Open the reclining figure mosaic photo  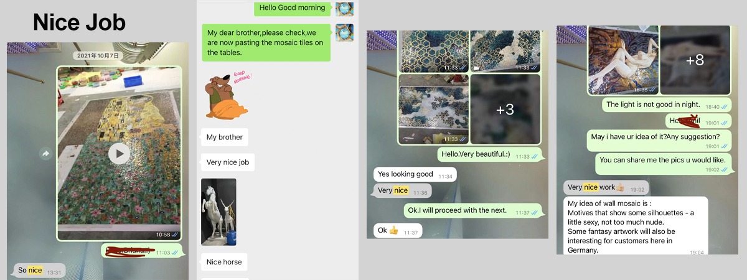coord(623,60)
